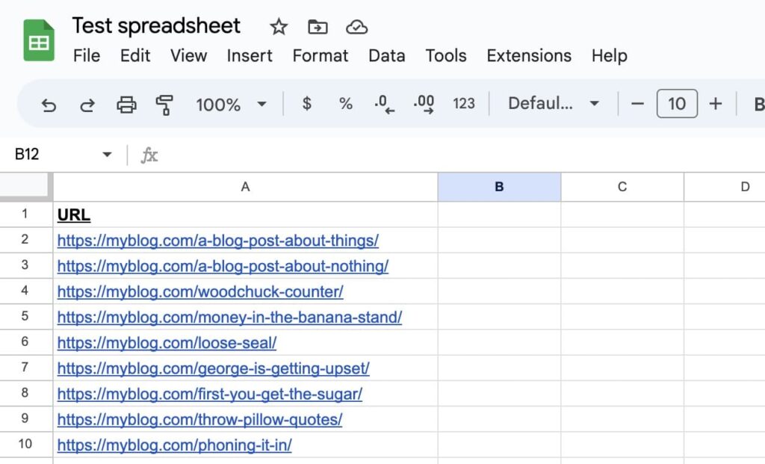Screen dimensions: 765x464
Task: Click the Paint format tool
Action: click(x=166, y=104)
